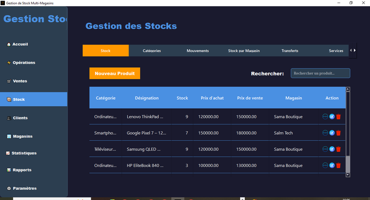Viewport: 370px width, 200px height.
Task: Switch to the Catégories tab
Action: point(152,51)
